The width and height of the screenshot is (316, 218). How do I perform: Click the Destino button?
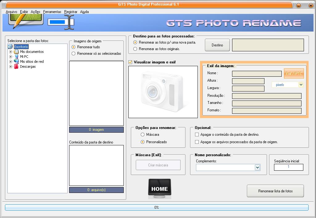tap(217, 45)
